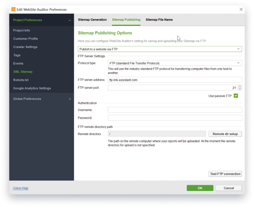Disable the Use passive FTP checkbox
Image resolution: width=254 pixels, height=207 pixels.
pyautogui.click(x=236, y=96)
